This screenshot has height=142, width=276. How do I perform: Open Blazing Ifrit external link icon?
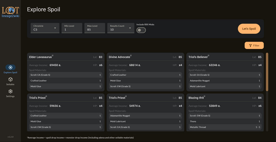(x=205, y=97)
